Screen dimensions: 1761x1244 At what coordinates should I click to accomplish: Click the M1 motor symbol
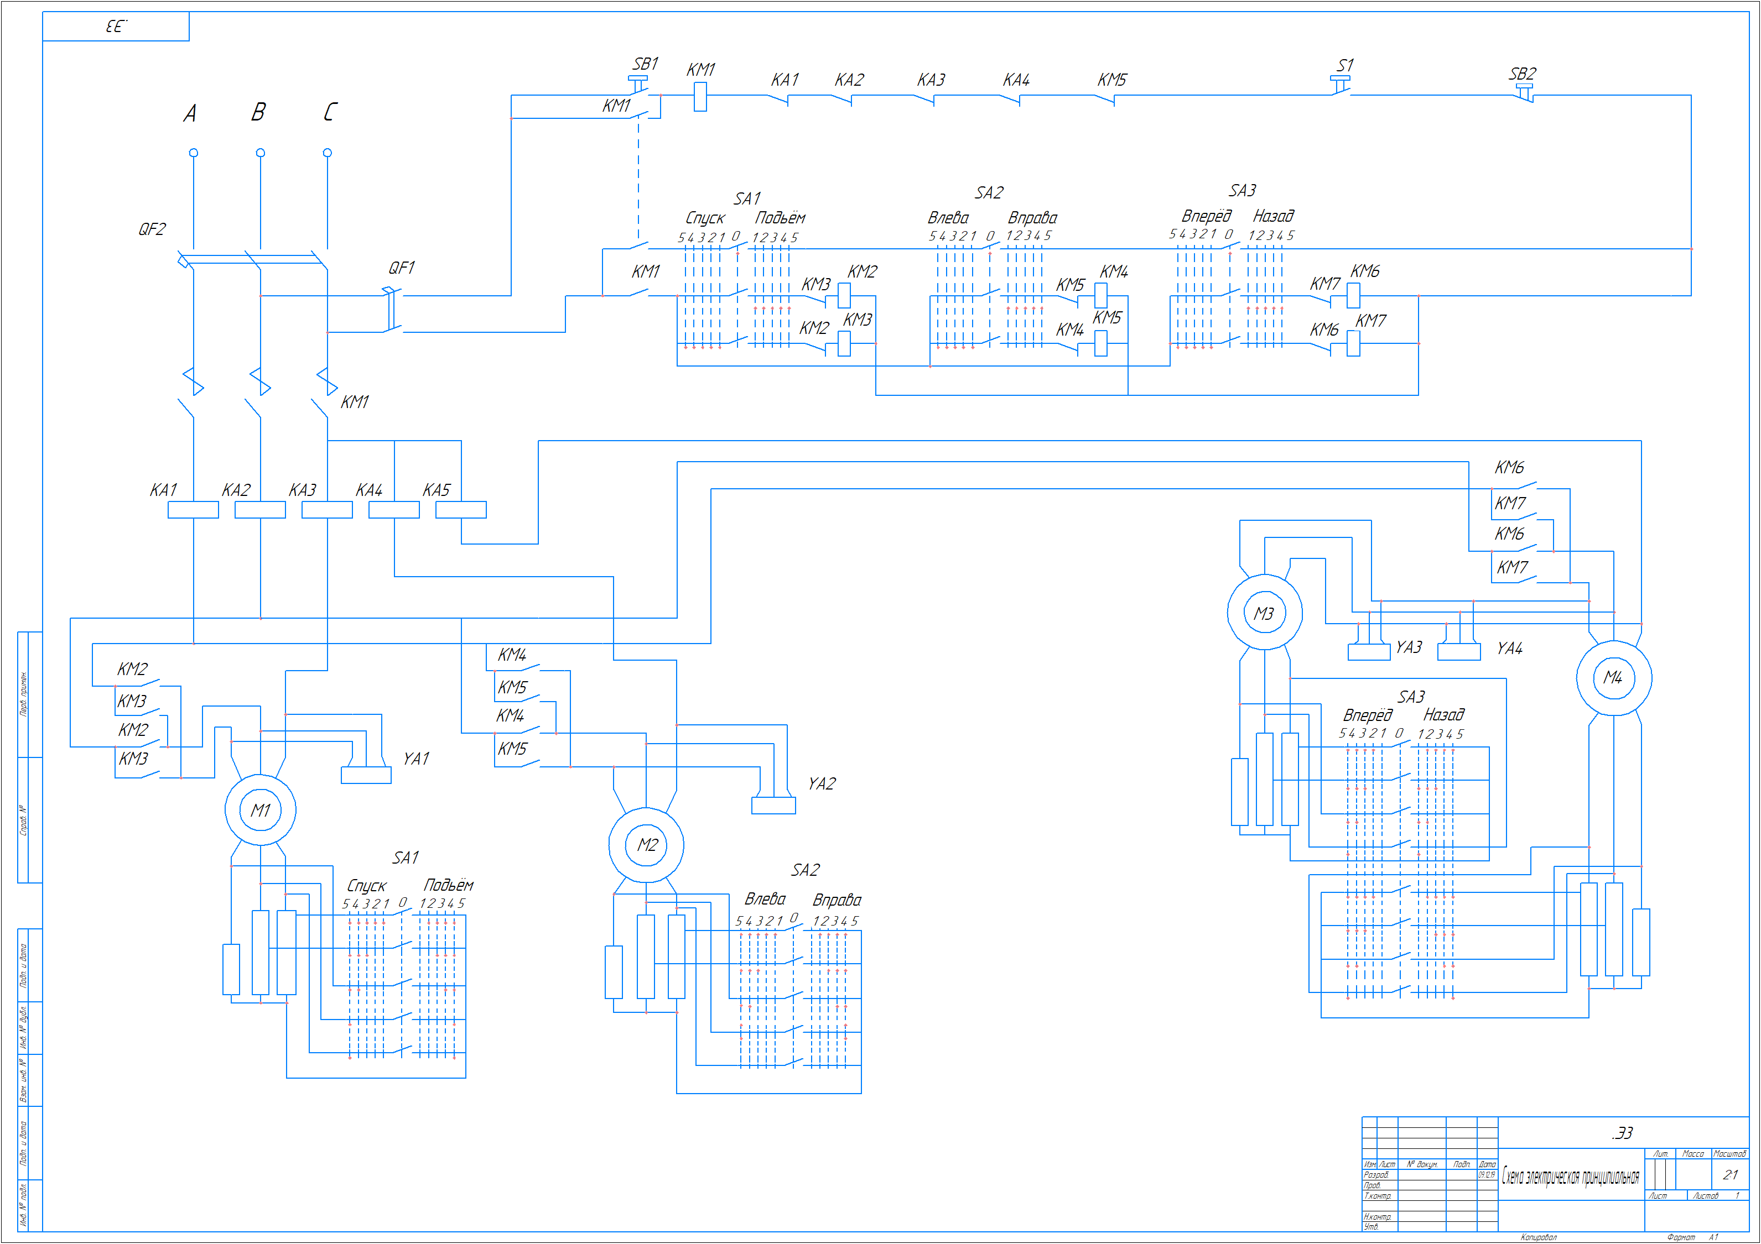(260, 810)
